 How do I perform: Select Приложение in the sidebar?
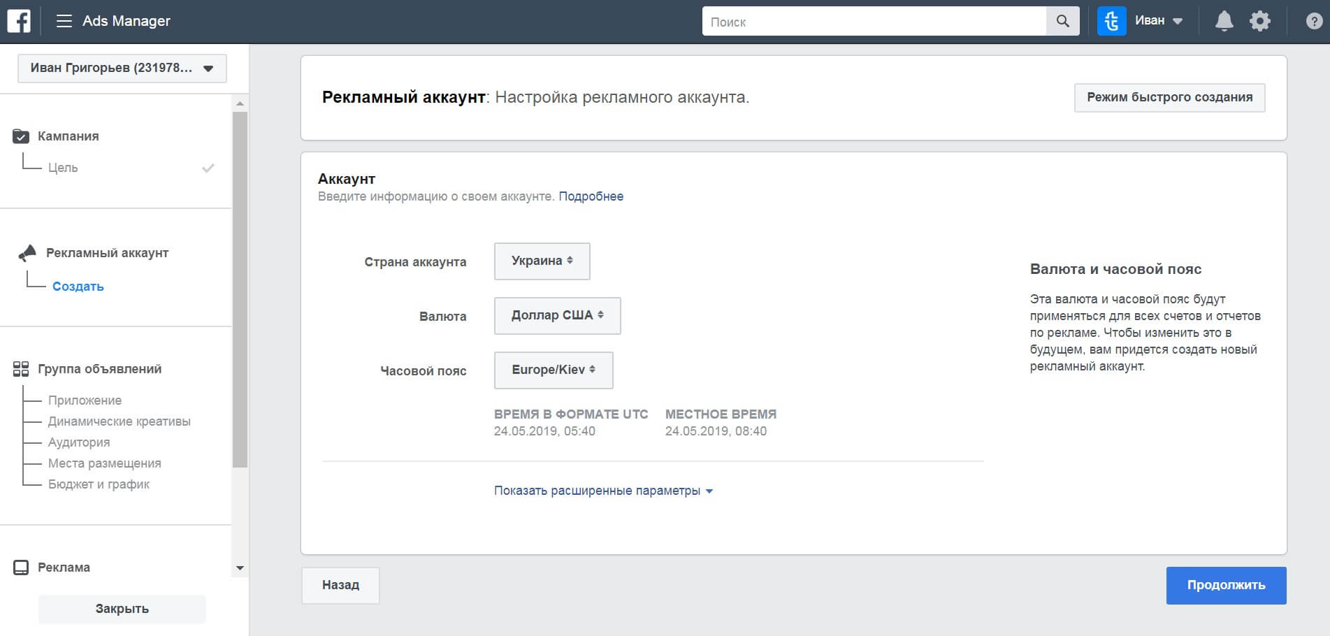pos(85,400)
